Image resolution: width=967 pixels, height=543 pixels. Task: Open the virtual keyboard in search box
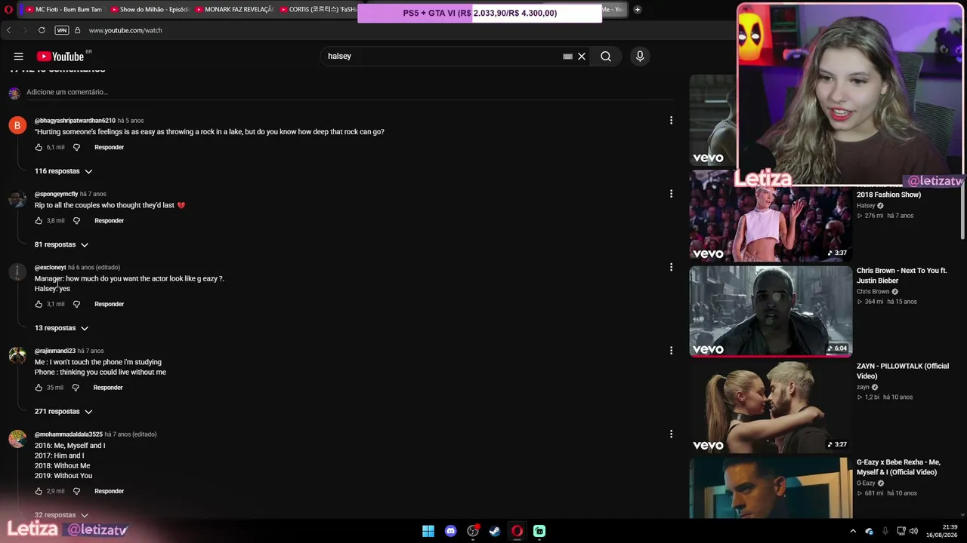click(x=567, y=57)
